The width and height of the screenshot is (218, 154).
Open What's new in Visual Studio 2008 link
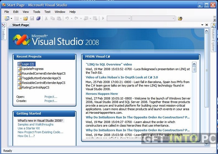click(40, 121)
